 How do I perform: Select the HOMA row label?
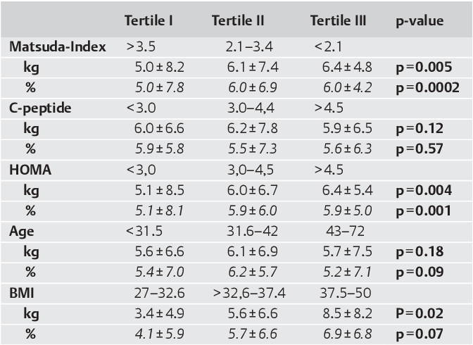coord(30,170)
